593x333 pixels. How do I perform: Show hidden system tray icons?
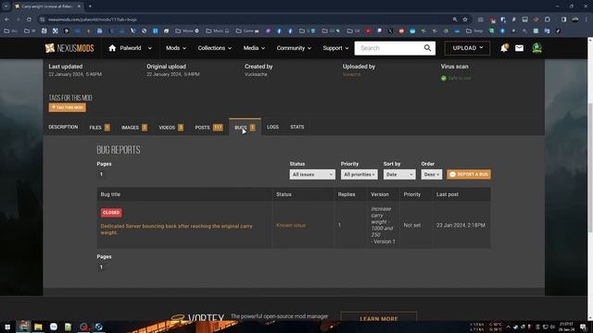(x=508, y=327)
